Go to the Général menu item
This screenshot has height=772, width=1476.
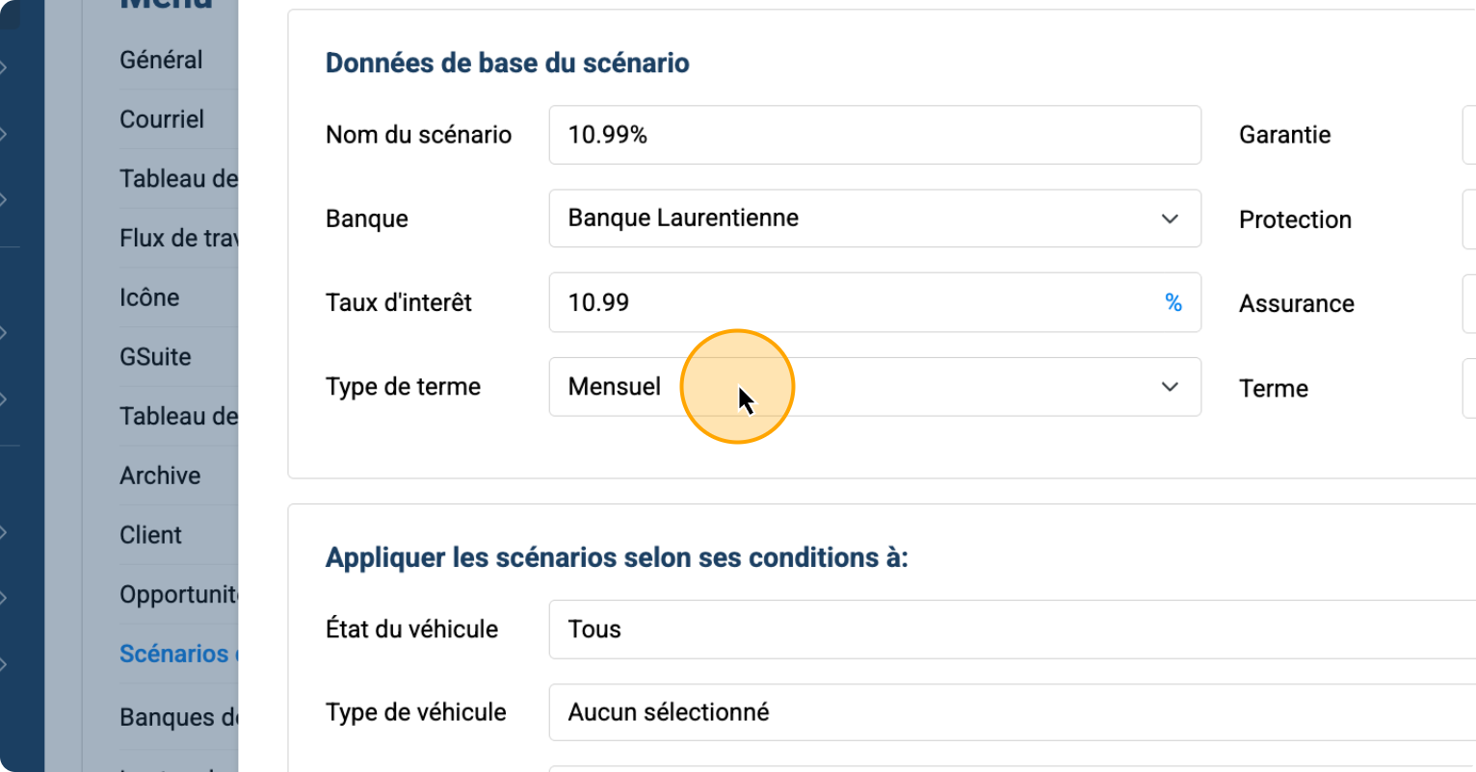(161, 60)
